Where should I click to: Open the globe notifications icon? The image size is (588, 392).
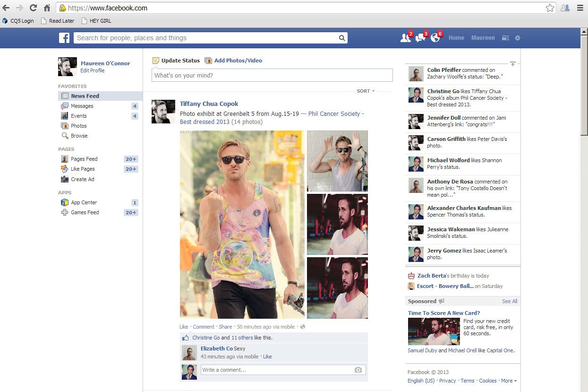[435, 38]
